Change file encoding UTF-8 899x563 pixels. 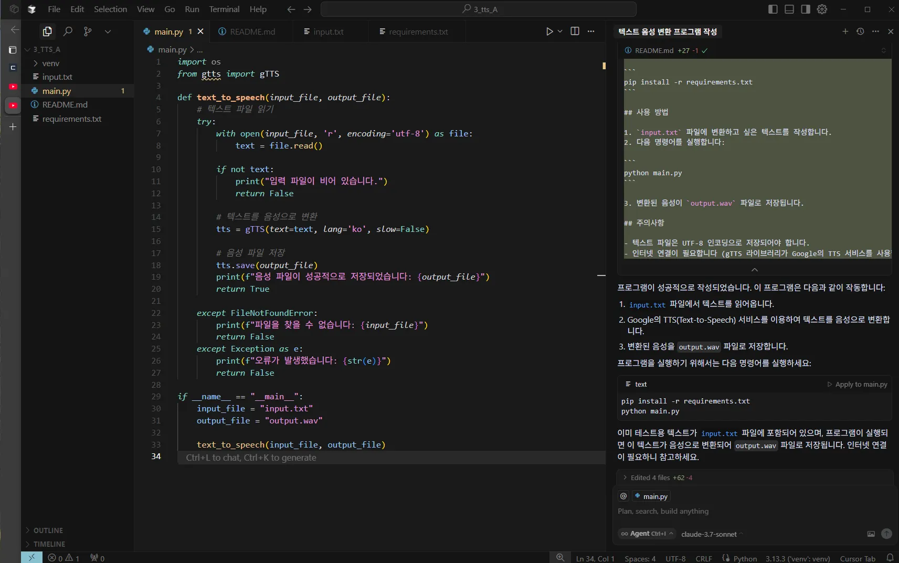[x=675, y=558]
